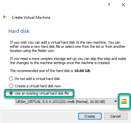Click the Cancel button
Screen dimensions: 131x123
(x=116, y=116)
